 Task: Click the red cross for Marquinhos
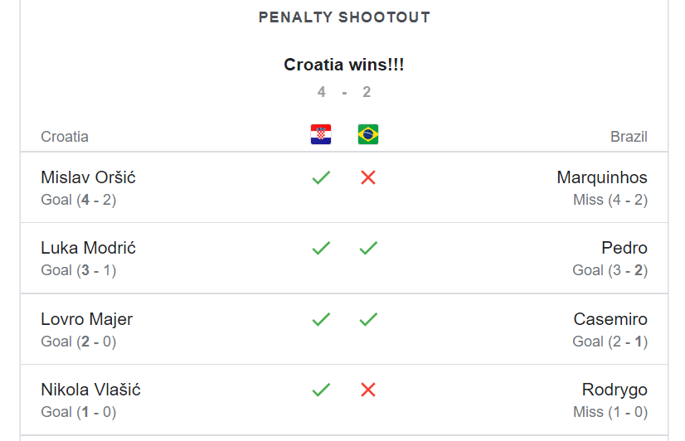click(368, 177)
